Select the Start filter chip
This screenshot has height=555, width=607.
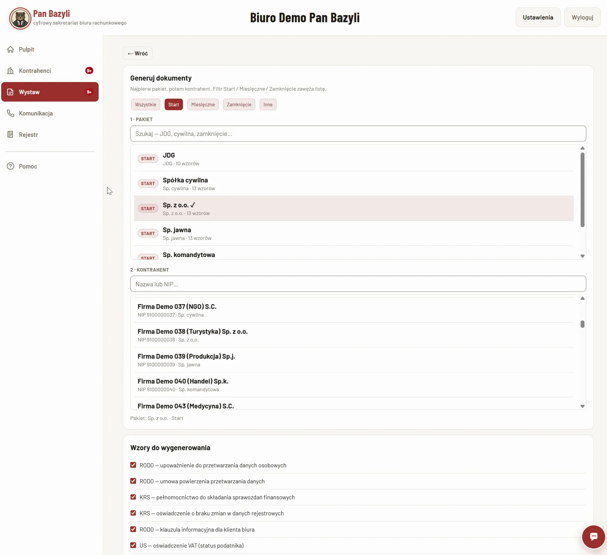tap(174, 104)
